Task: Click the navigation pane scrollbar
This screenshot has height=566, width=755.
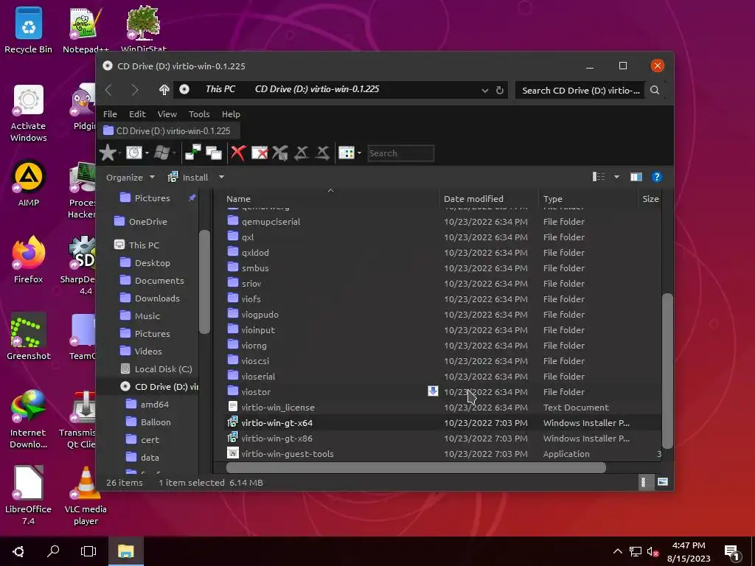Action: 204,282
